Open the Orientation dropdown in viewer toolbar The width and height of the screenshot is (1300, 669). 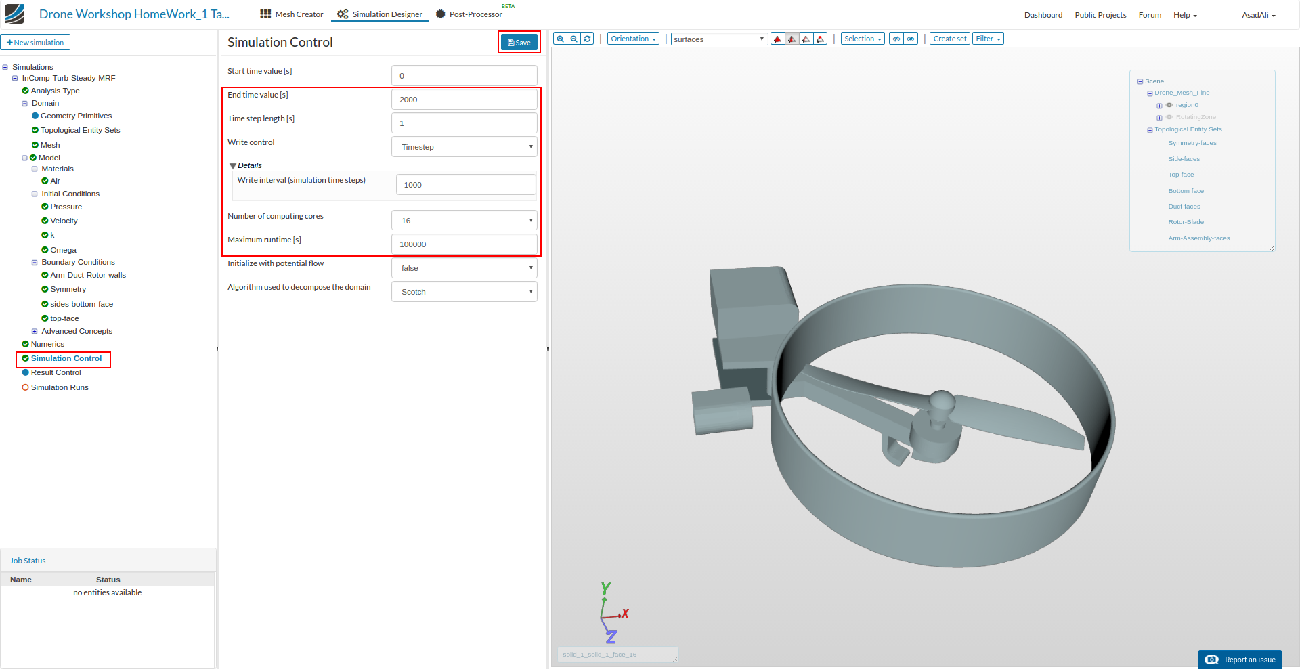point(633,39)
